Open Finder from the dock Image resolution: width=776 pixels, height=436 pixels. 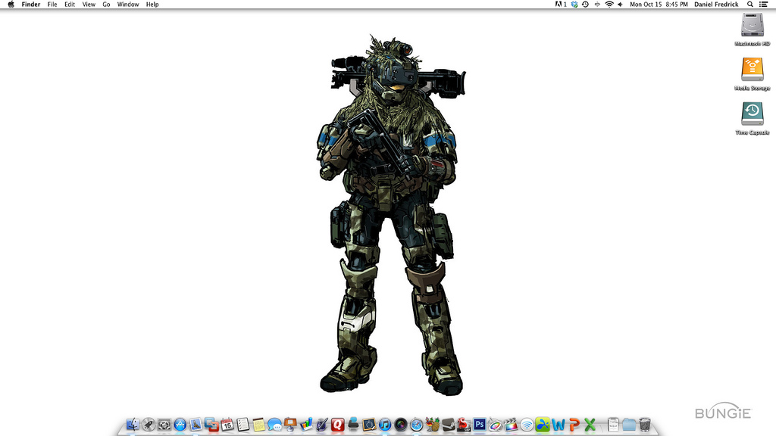(133, 424)
